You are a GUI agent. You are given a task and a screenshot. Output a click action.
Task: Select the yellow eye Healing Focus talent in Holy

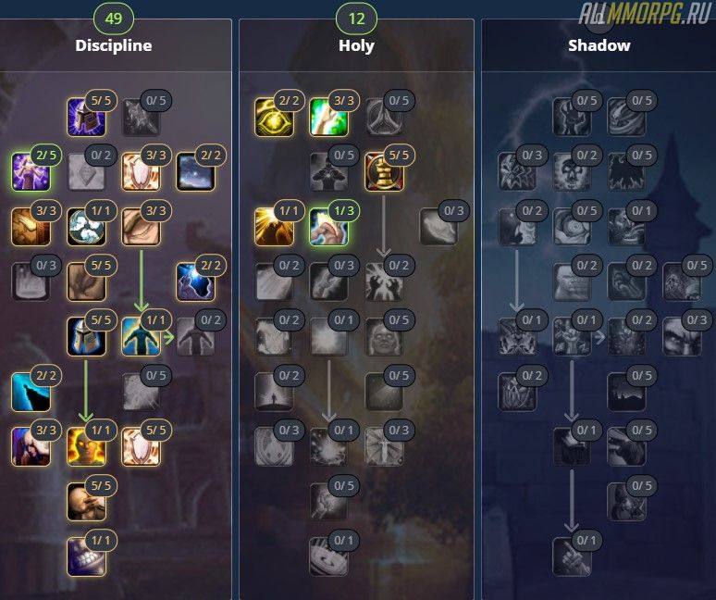click(x=274, y=117)
